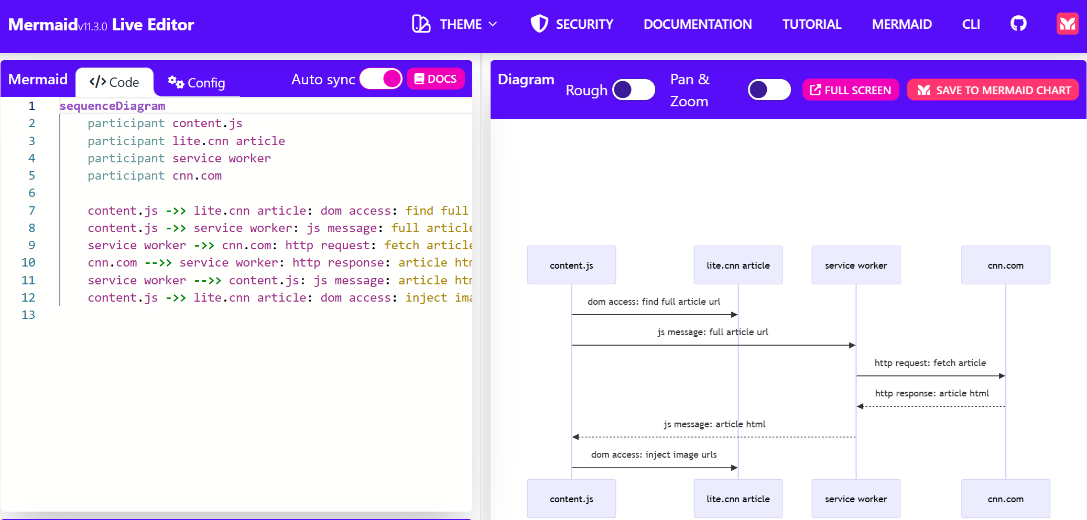Click top cnn.com participant box
The width and height of the screenshot is (1087, 520).
tap(1005, 265)
